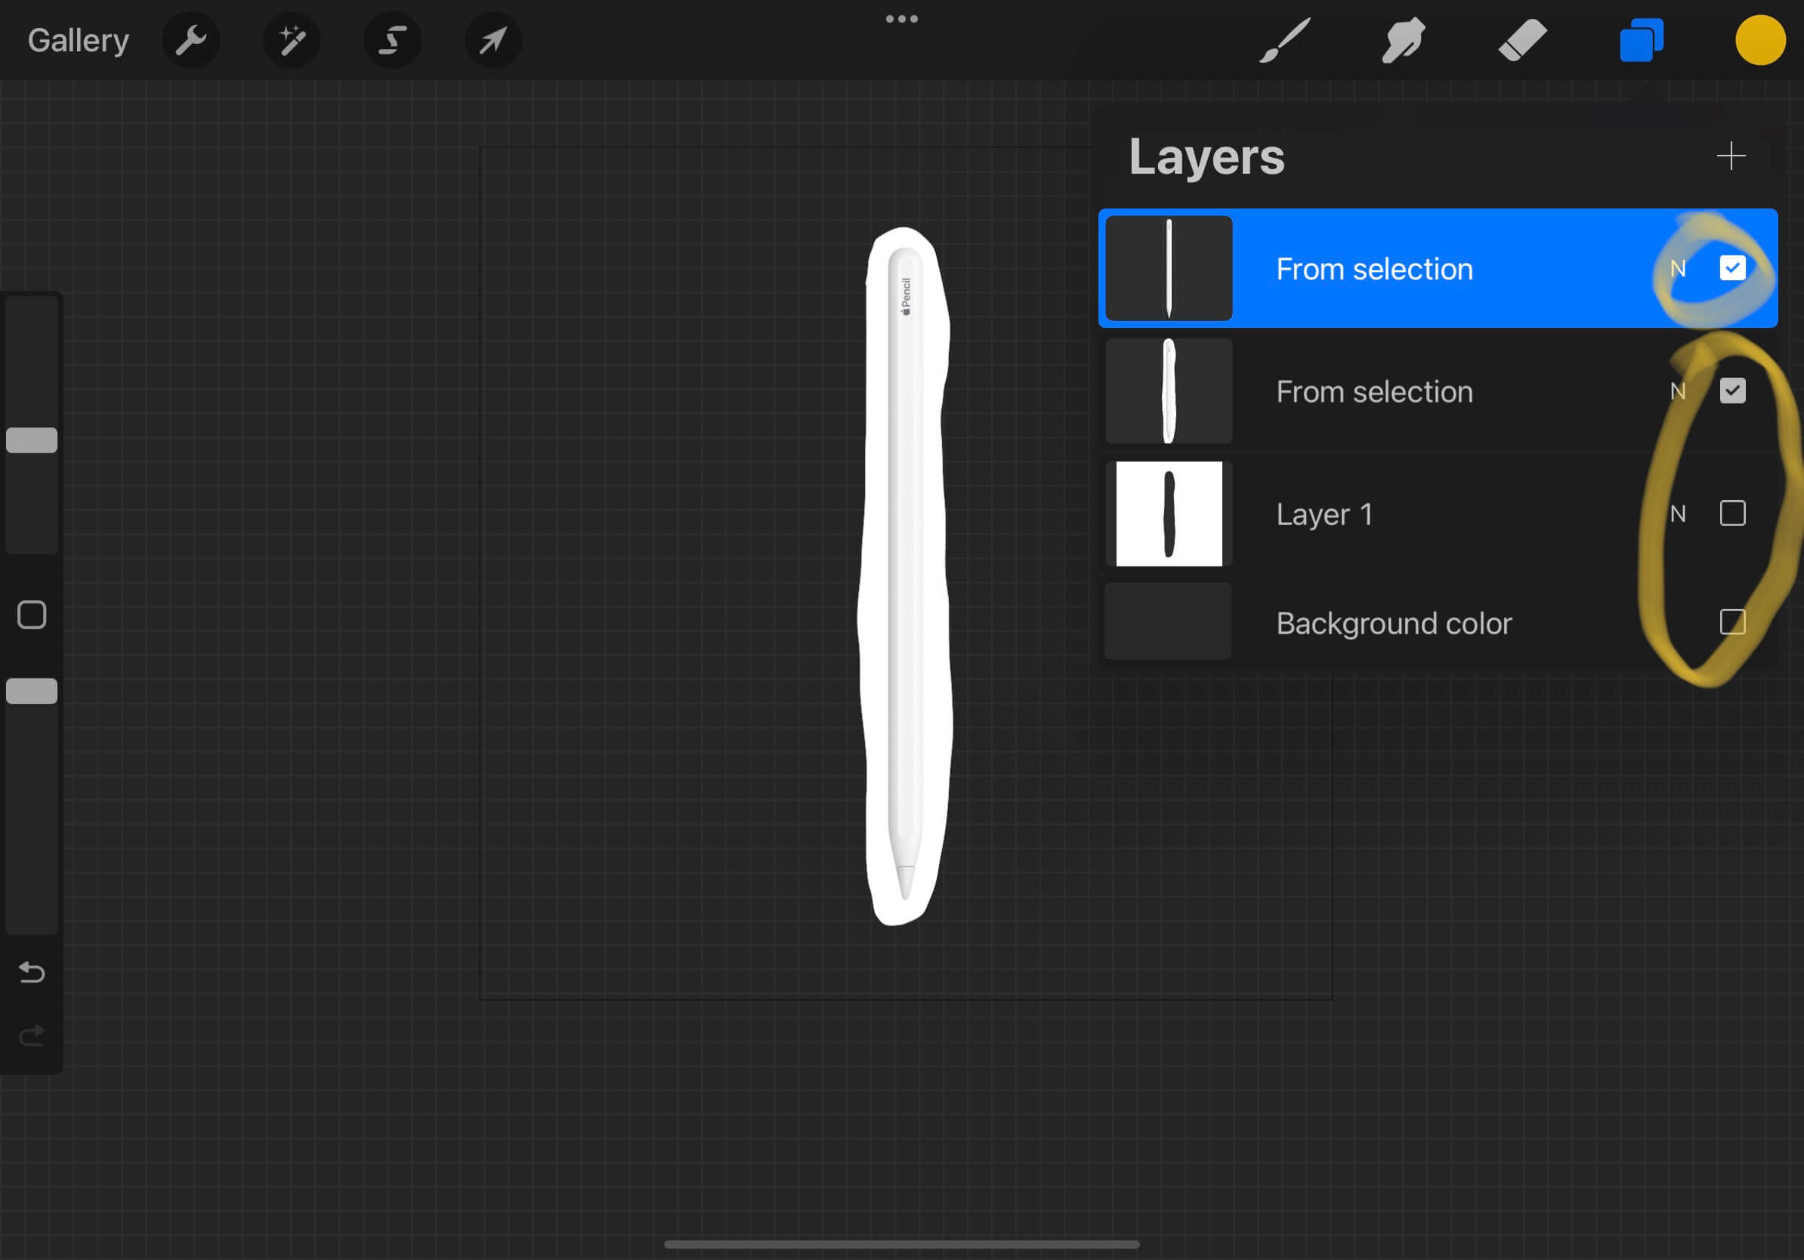Image resolution: width=1804 pixels, height=1260 pixels.
Task: Toggle visibility of top From selection layer
Action: [1730, 267]
